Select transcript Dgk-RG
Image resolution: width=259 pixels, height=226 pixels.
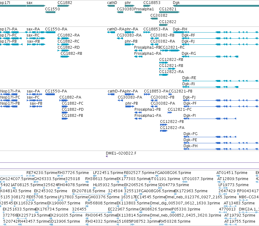pos(189,54)
